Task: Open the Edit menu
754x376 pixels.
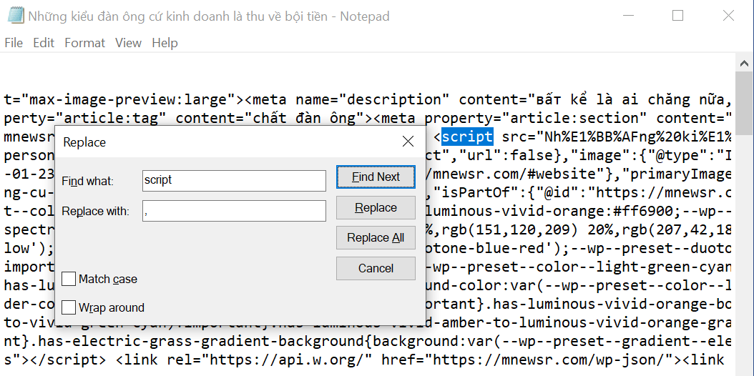Action: 44,43
